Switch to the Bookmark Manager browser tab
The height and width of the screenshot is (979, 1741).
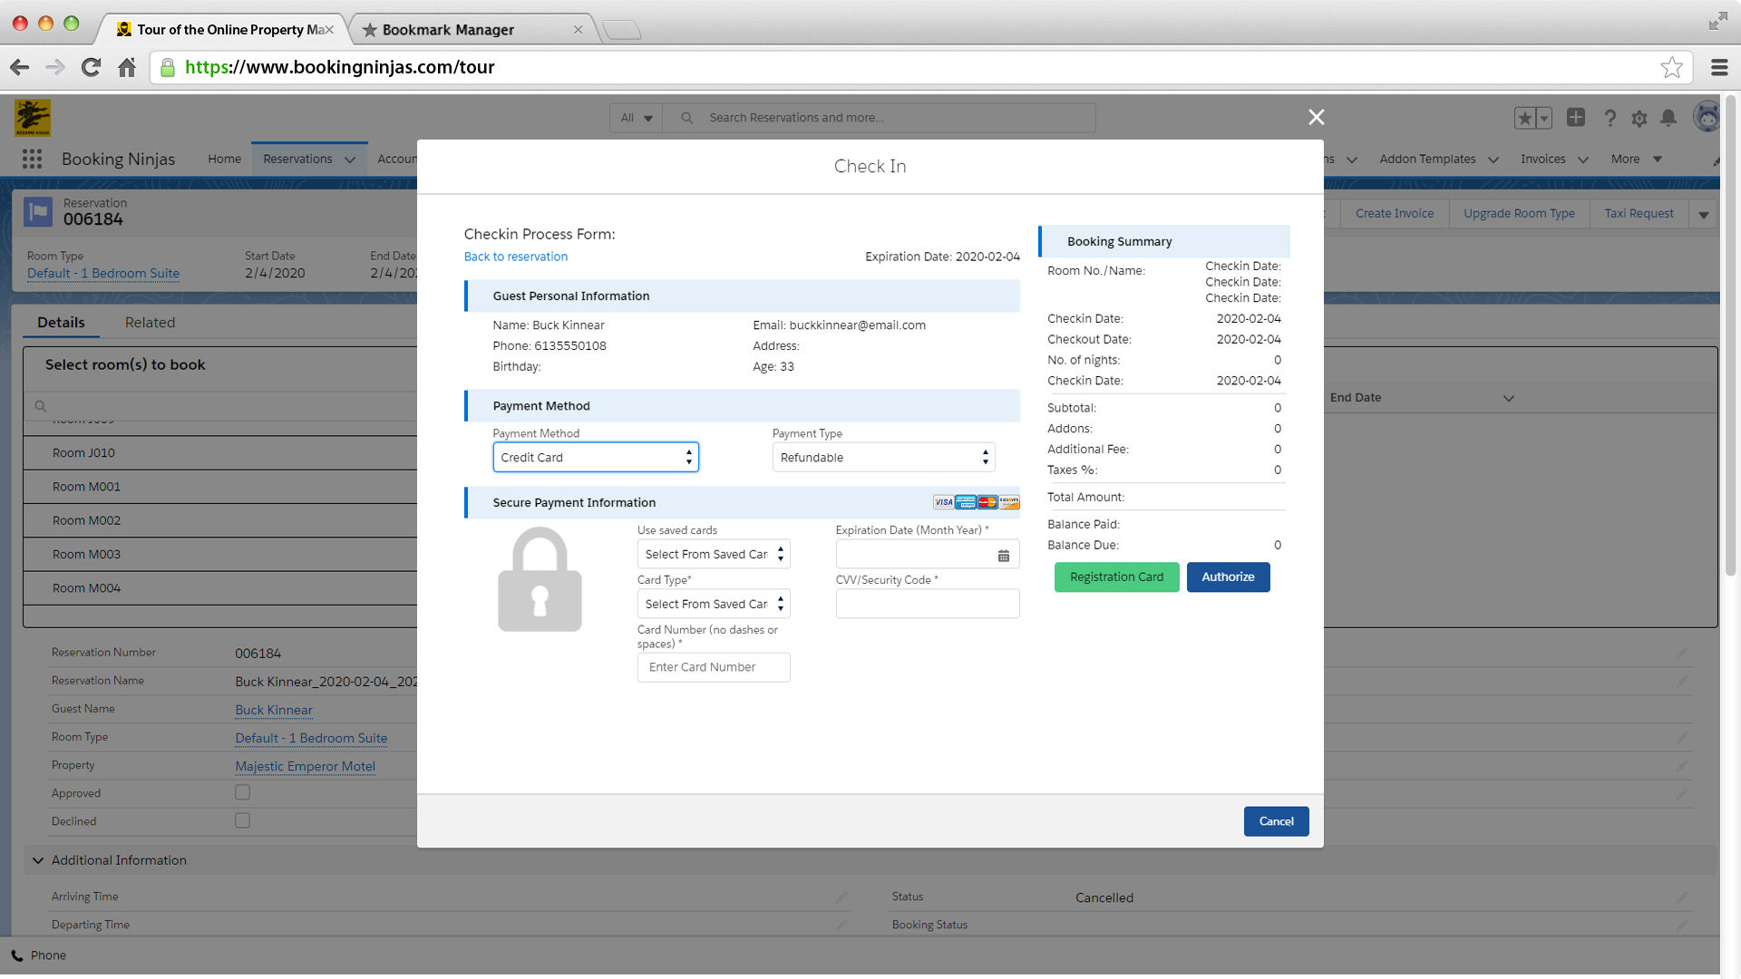(x=472, y=29)
